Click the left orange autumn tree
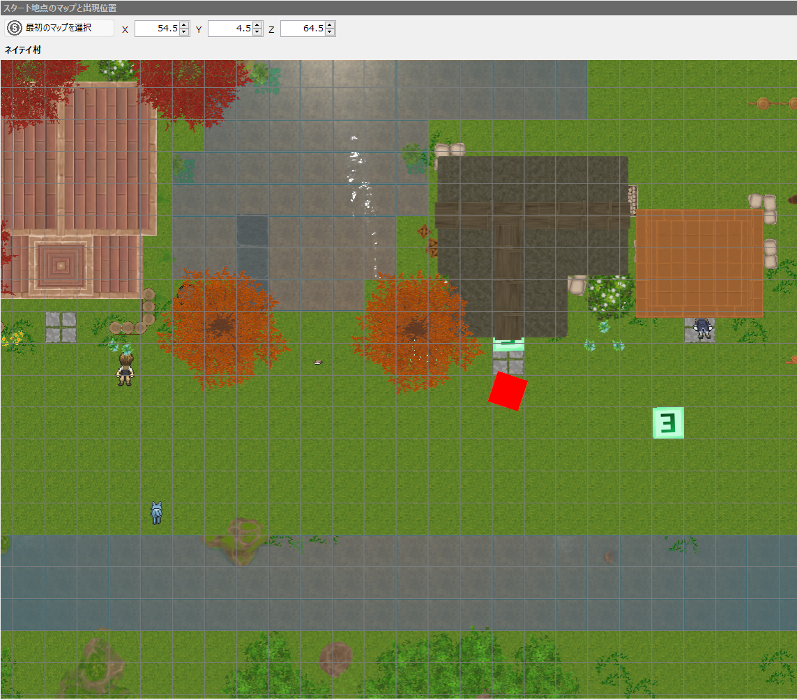 [x=223, y=326]
